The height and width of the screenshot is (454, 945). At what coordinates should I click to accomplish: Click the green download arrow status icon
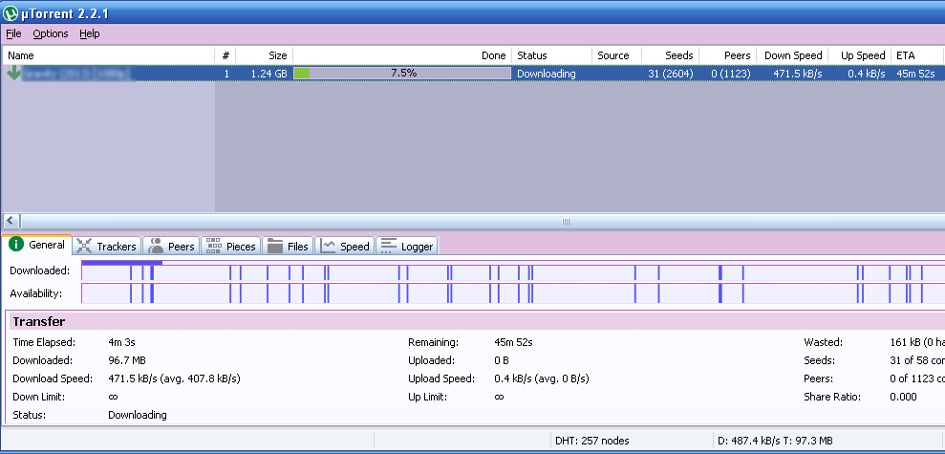coord(13,74)
